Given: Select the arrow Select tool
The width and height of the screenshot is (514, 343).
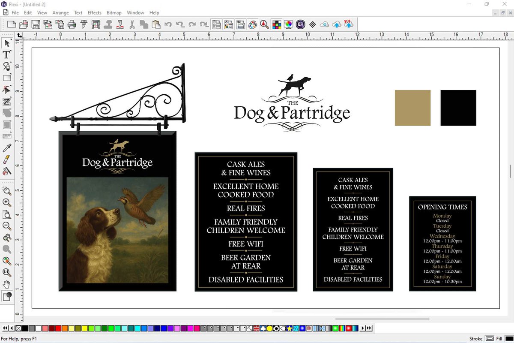Looking at the screenshot, I should (x=7, y=43).
